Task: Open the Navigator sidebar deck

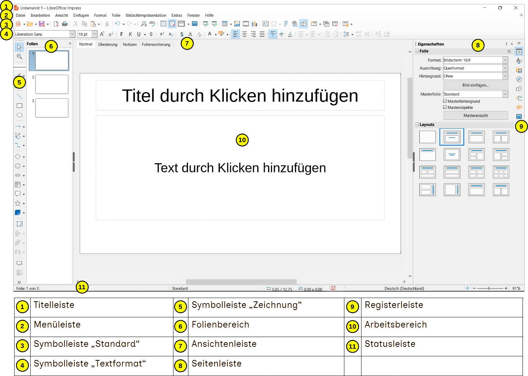Action: (519, 79)
